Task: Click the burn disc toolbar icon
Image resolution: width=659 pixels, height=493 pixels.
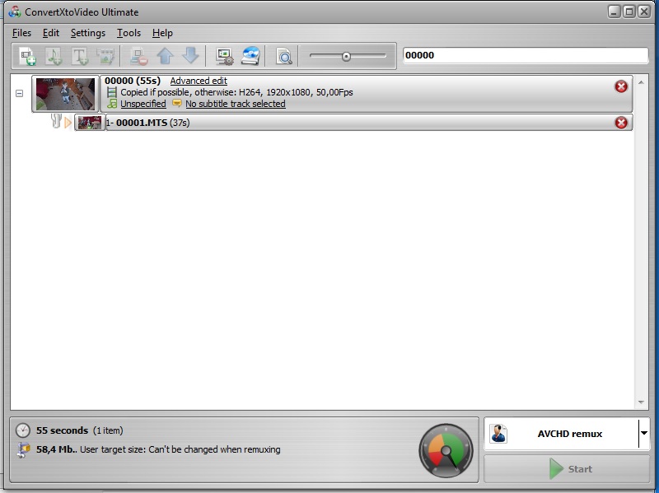Action: (250, 56)
